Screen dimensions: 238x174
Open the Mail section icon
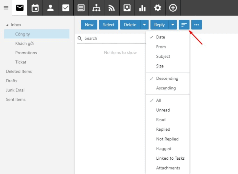tap(20, 8)
